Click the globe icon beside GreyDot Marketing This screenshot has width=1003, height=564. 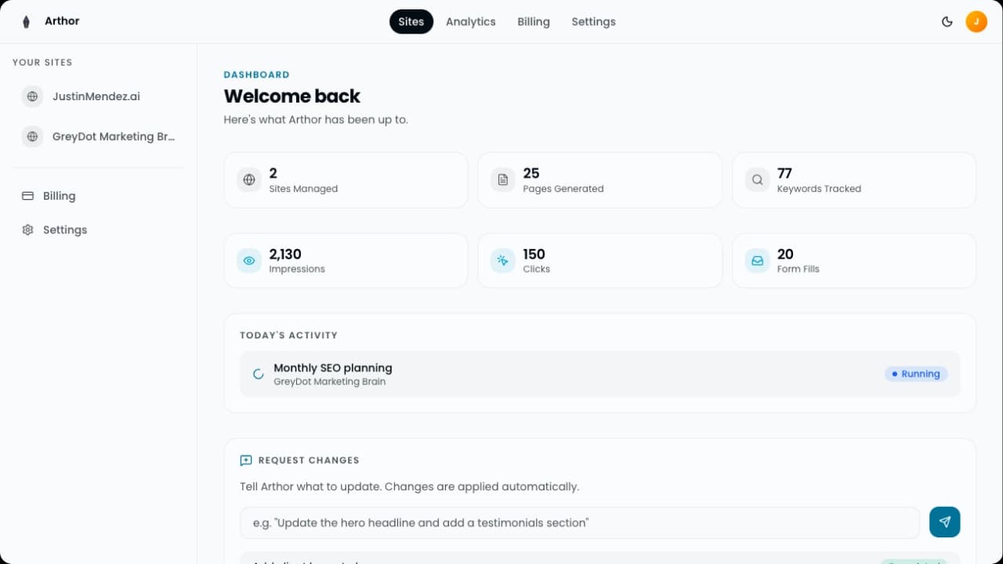click(x=32, y=136)
